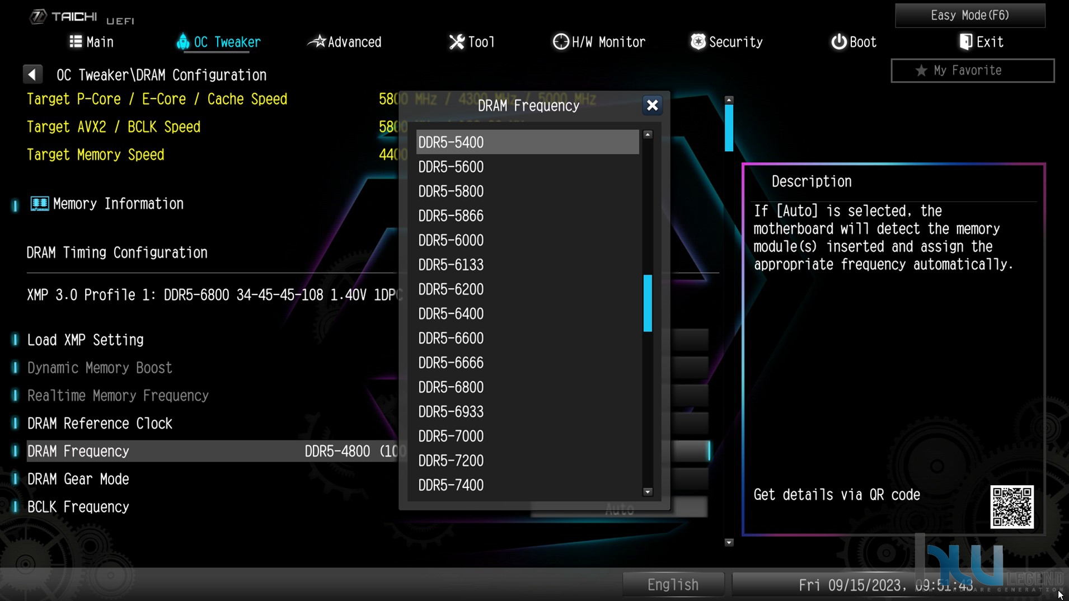Viewport: 1069px width, 601px height.
Task: Click Target P-Core / E-Core / Cache Speed
Action: (x=157, y=99)
